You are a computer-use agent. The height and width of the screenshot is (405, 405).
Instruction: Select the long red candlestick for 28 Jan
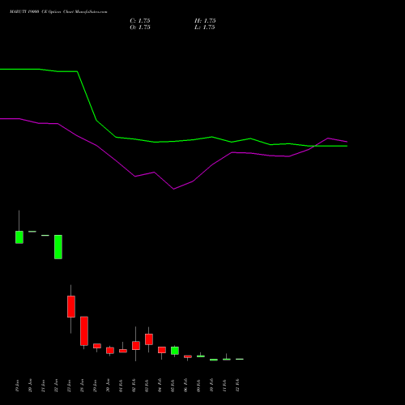tap(84, 330)
